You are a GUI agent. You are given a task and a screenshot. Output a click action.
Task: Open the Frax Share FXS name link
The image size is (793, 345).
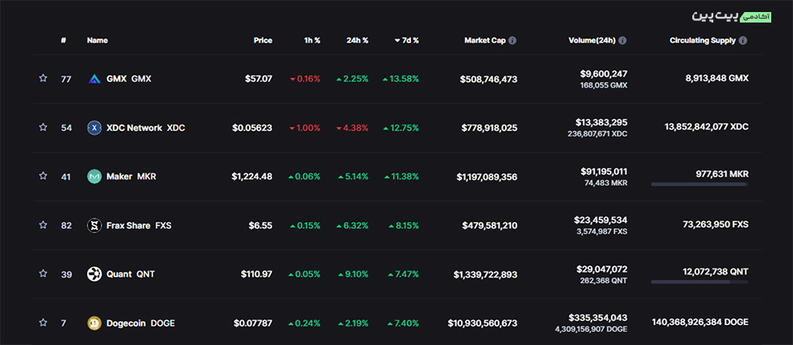138,226
